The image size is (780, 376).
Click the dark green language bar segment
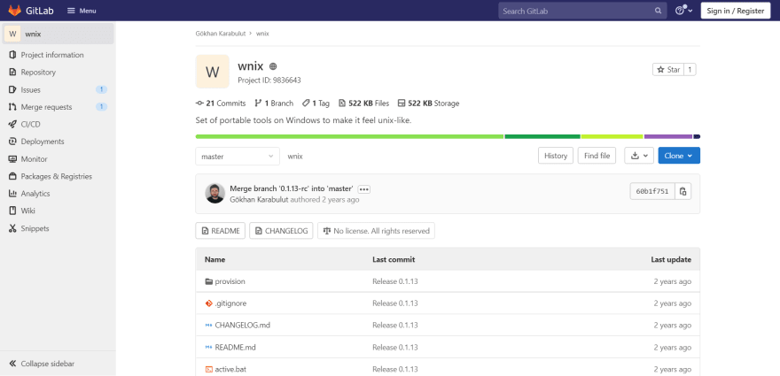pos(542,136)
